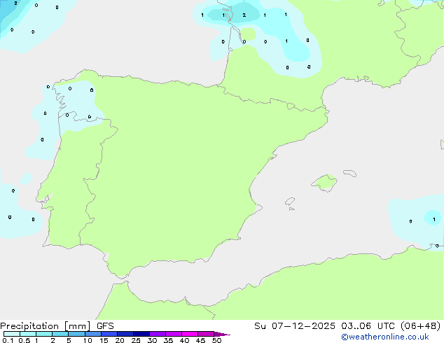
Task: Click the 40 mm magenta legend swatch
Action: (190, 334)
